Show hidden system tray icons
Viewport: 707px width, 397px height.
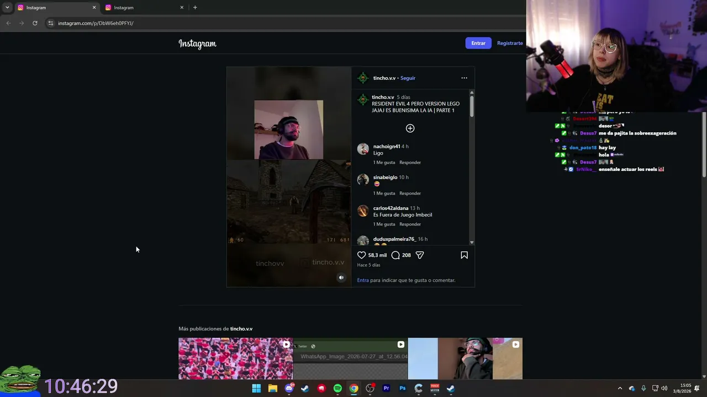click(620, 388)
